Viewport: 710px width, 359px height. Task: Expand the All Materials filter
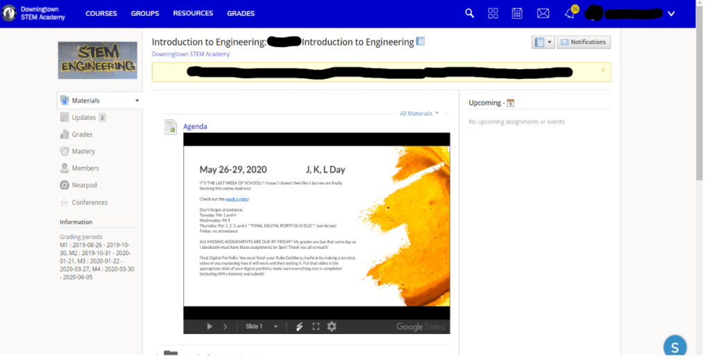[419, 114]
